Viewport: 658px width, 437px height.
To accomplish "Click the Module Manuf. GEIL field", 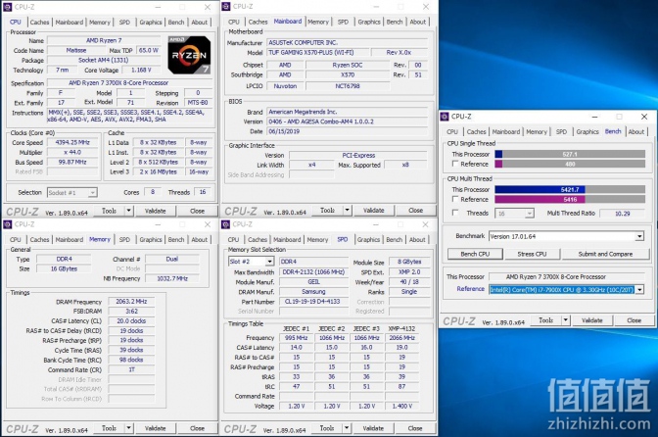I will click(313, 281).
